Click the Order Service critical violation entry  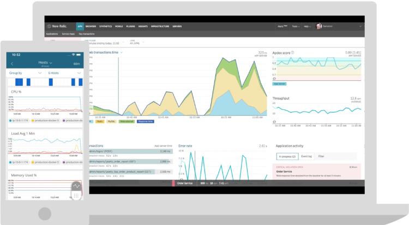(x=316, y=173)
